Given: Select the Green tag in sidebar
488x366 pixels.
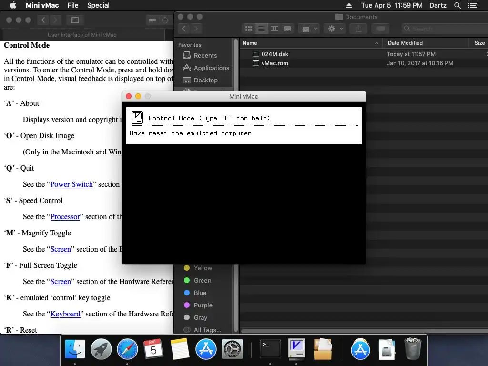Looking at the screenshot, I should pyautogui.click(x=198, y=280).
